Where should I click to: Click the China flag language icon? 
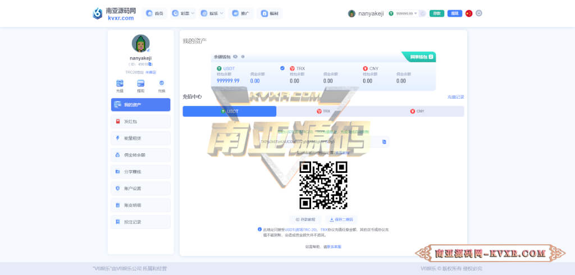click(x=469, y=13)
